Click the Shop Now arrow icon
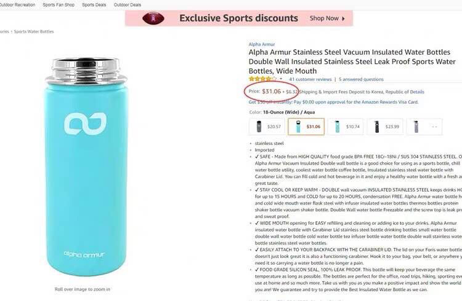This screenshot has height=301, width=462. [x=343, y=18]
